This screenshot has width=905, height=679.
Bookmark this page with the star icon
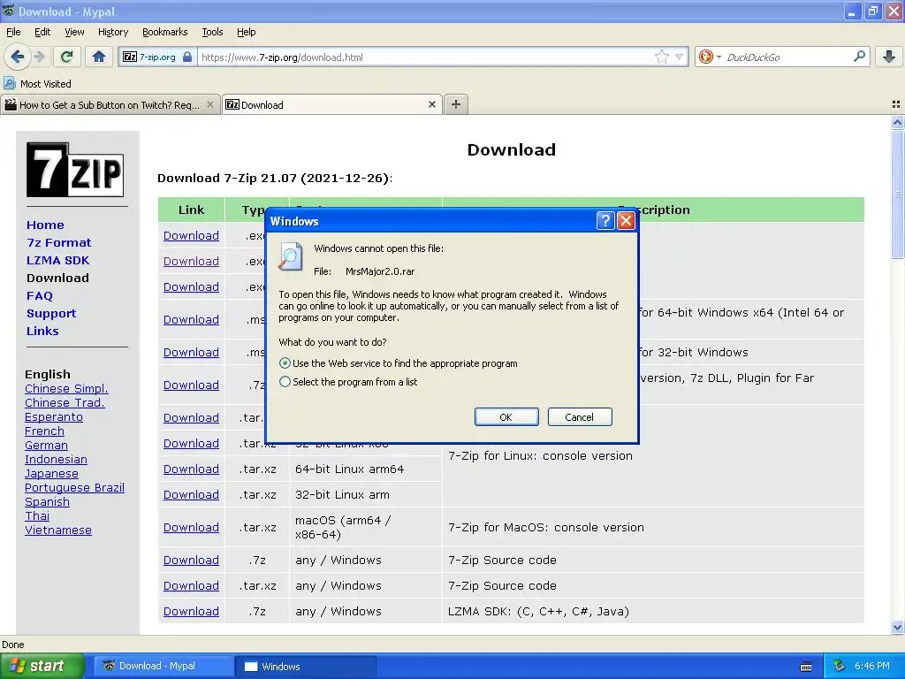tap(661, 57)
